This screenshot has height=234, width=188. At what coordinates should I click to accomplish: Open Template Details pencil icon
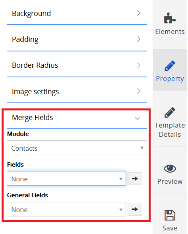[170, 112]
